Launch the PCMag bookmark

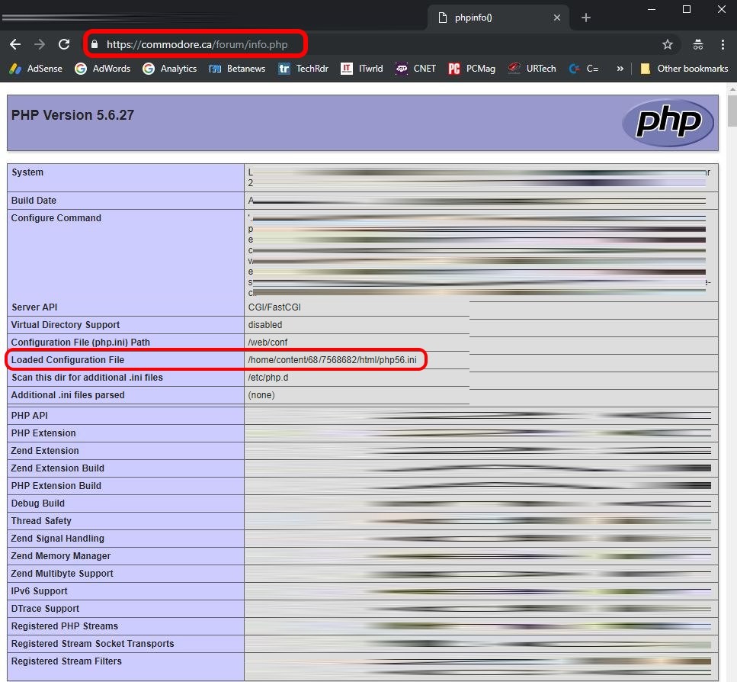(x=472, y=69)
